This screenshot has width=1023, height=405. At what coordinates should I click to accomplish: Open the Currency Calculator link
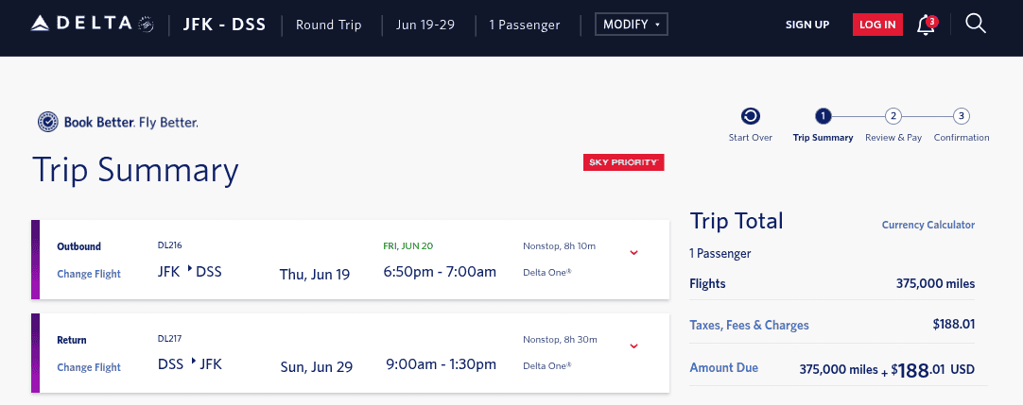pyautogui.click(x=928, y=225)
